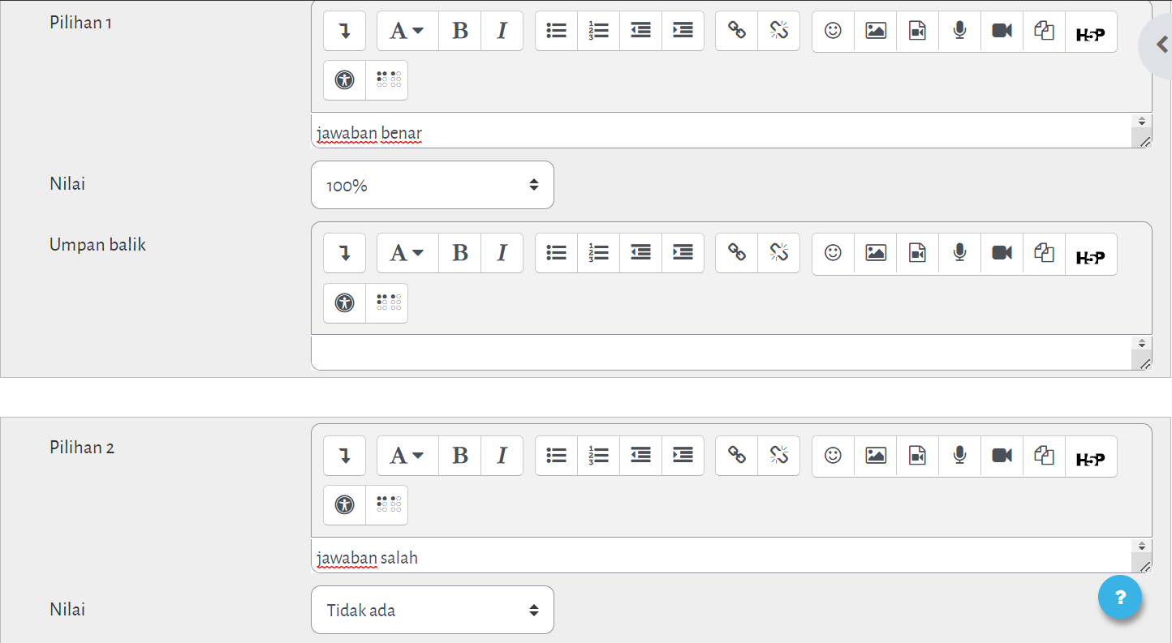Open Nilai dropdown showing 100%

point(432,185)
